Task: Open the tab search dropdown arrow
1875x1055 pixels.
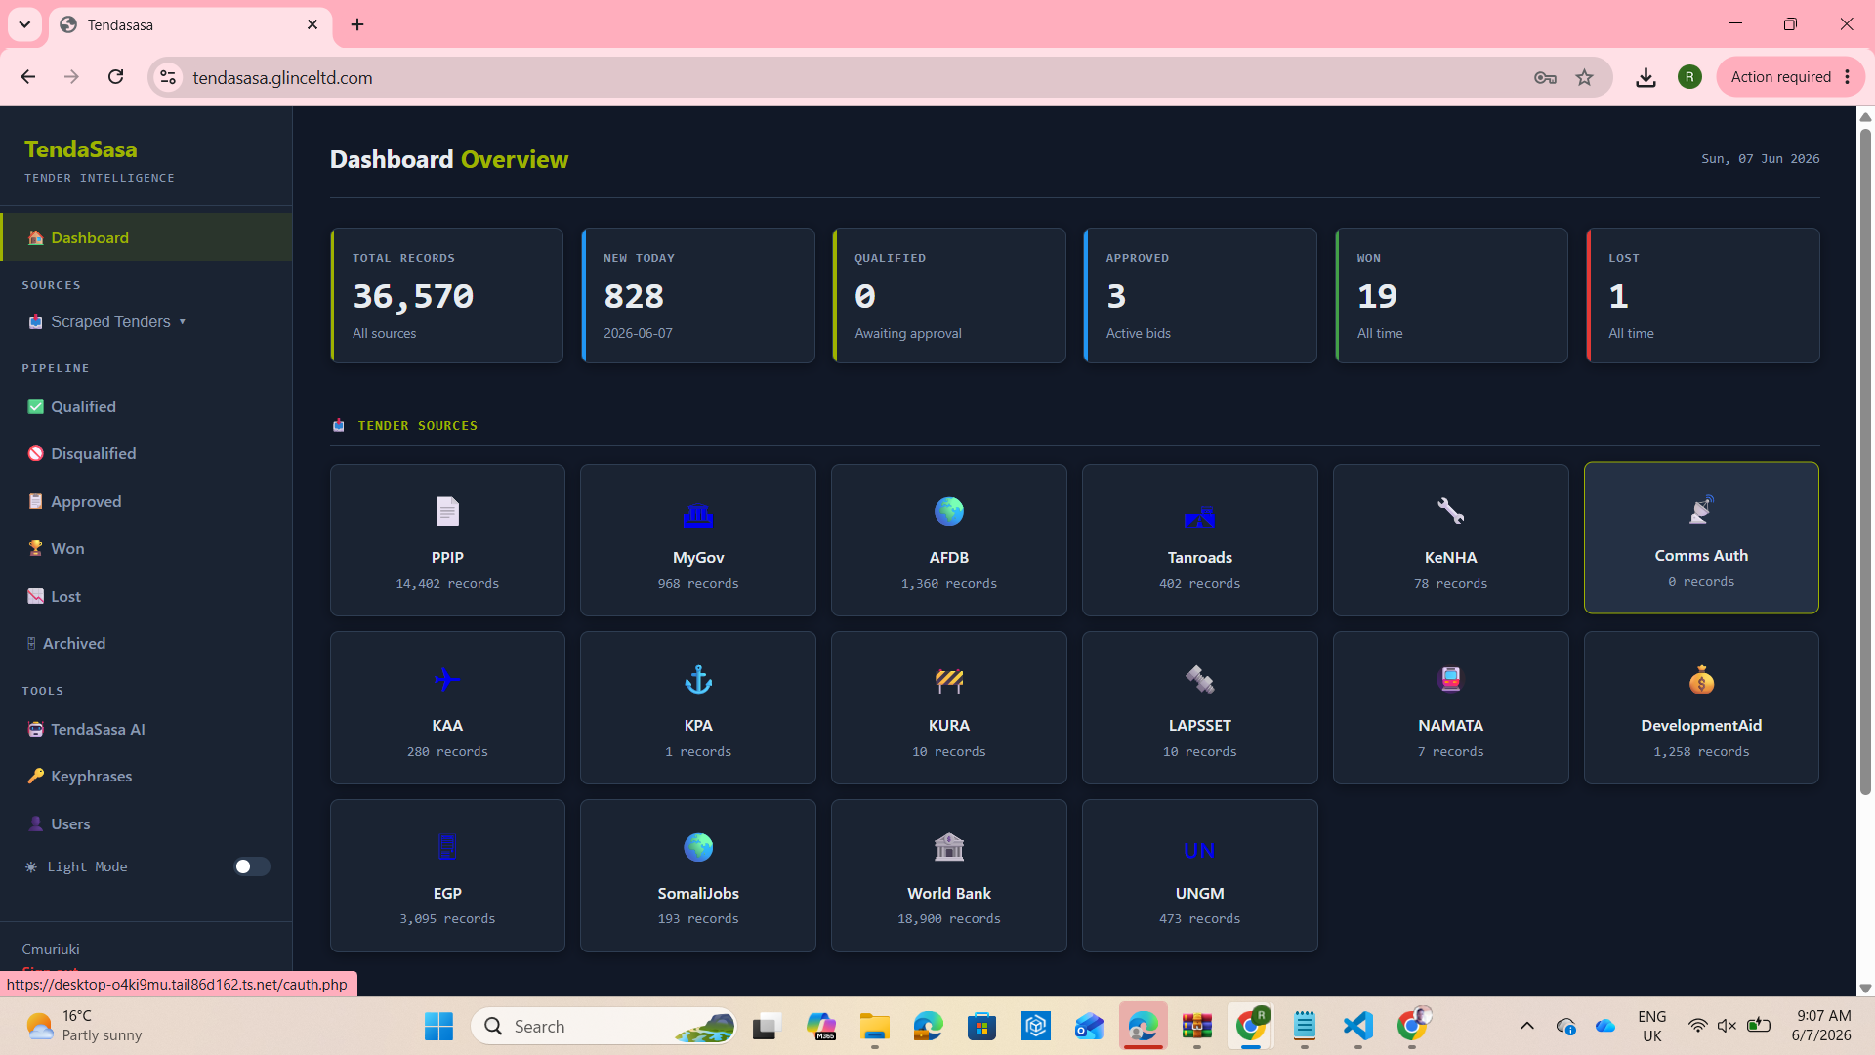Action: [x=24, y=24]
